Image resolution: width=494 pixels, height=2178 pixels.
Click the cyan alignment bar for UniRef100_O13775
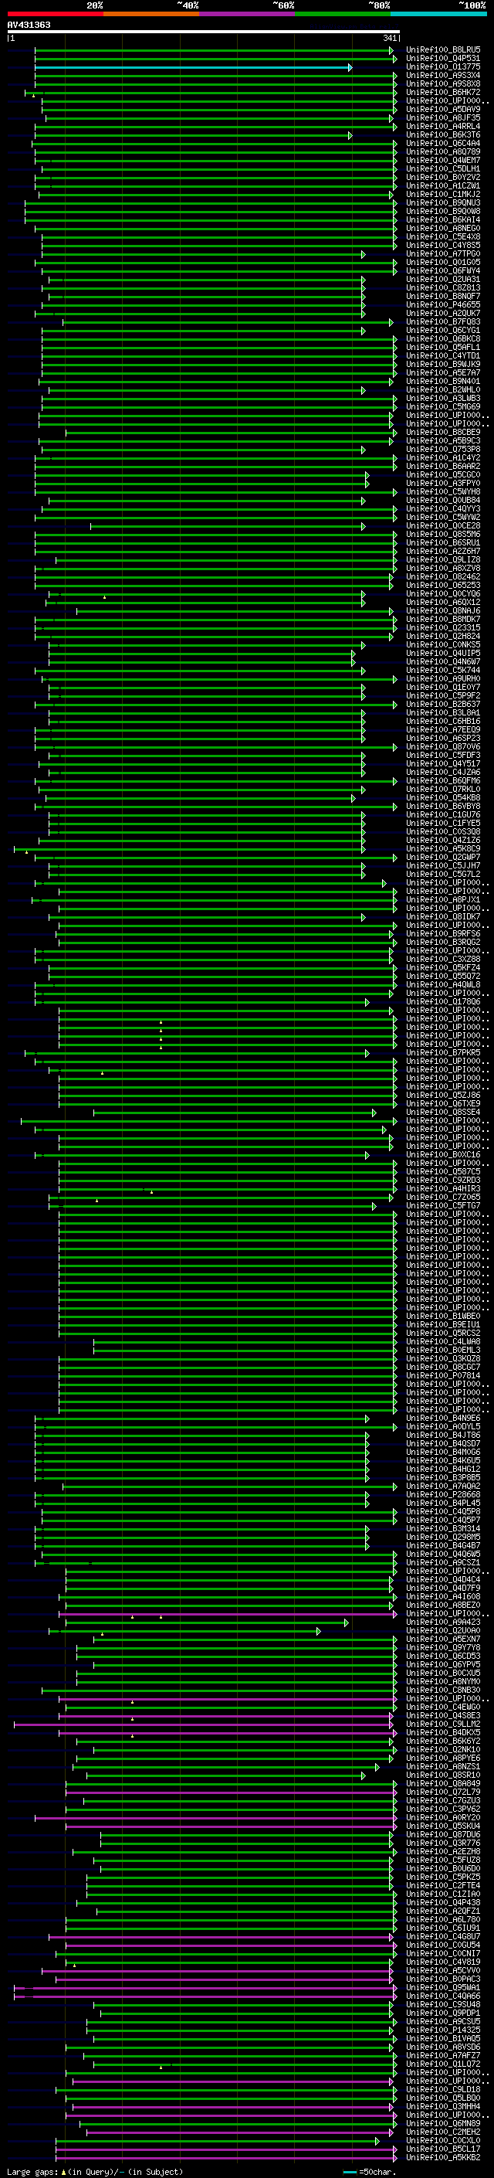coord(194,66)
